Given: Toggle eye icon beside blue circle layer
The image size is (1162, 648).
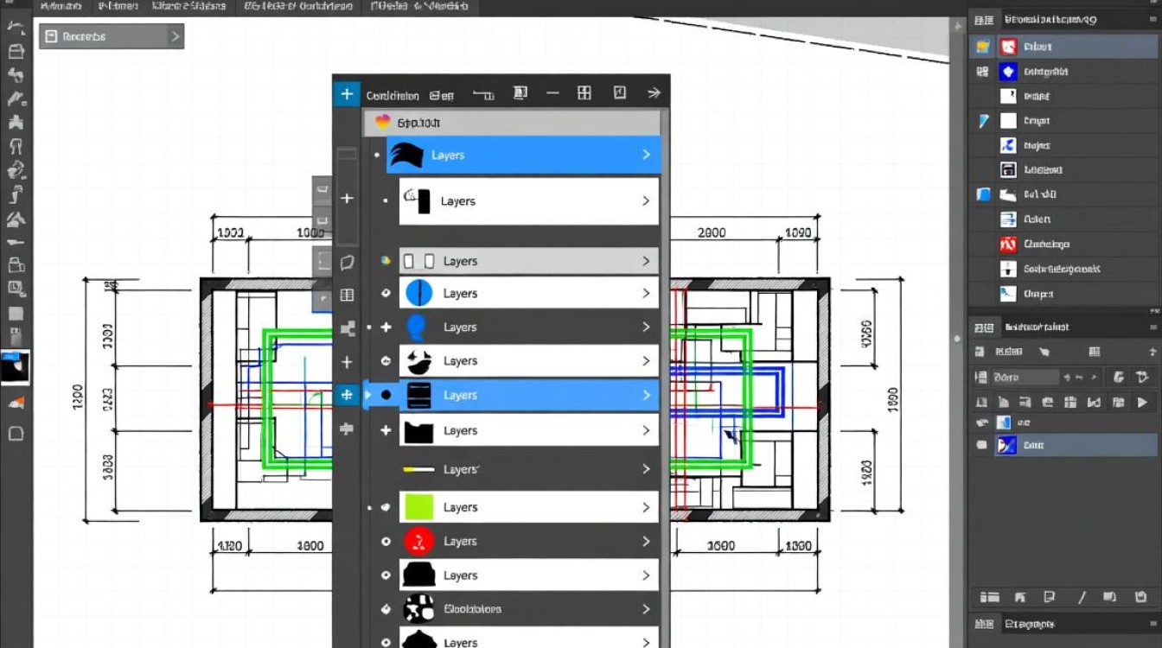Looking at the screenshot, I should tap(386, 294).
